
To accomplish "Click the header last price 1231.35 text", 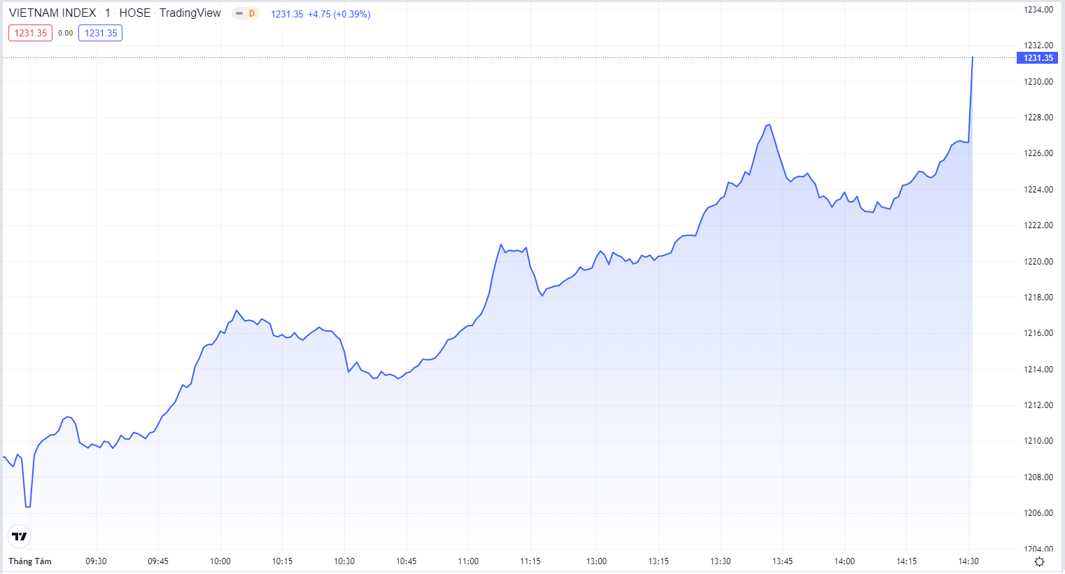I will click(287, 14).
